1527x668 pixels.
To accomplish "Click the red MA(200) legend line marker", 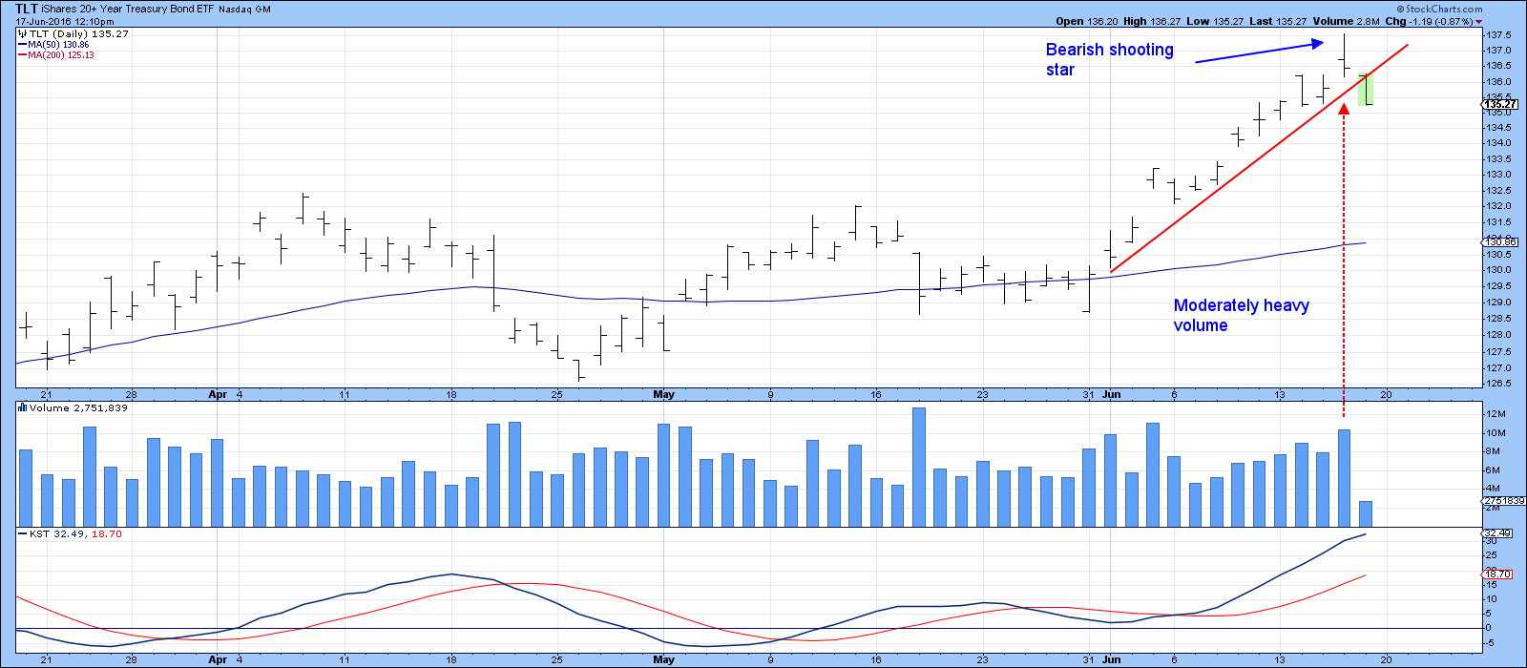I will click(22, 55).
